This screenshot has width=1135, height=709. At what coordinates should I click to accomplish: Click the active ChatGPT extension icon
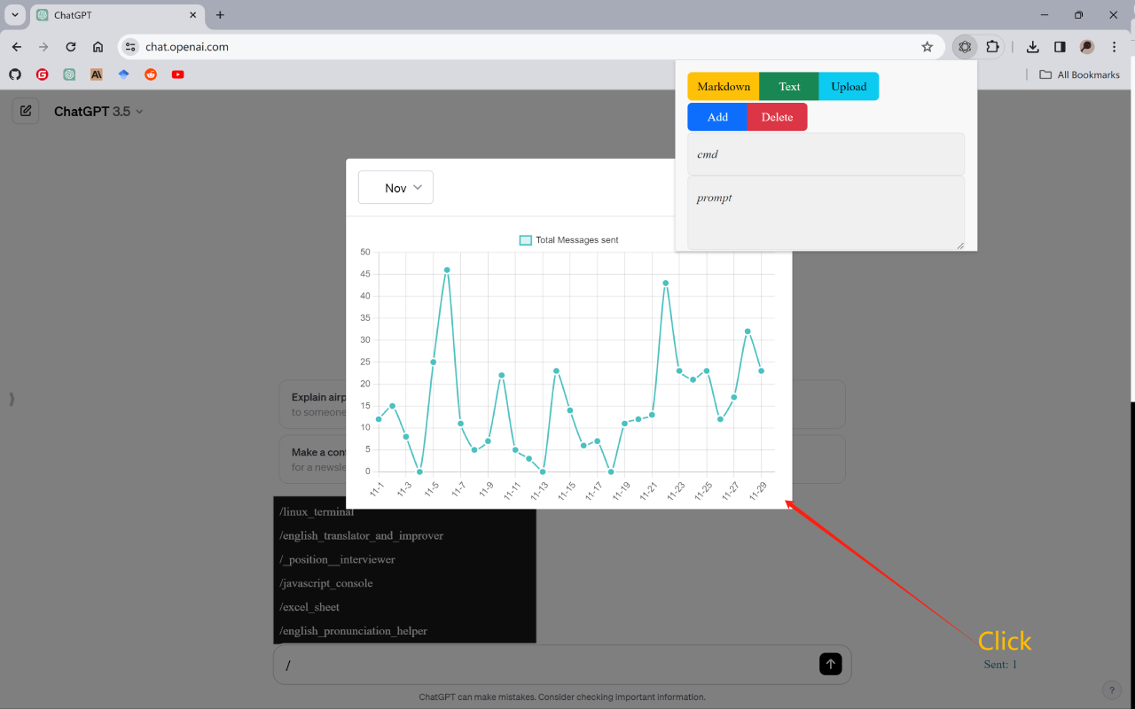click(x=965, y=47)
